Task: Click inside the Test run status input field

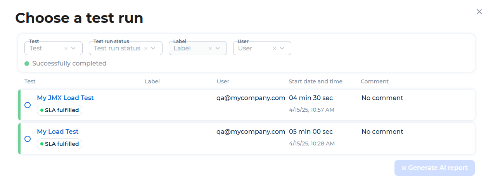Action: click(x=117, y=48)
